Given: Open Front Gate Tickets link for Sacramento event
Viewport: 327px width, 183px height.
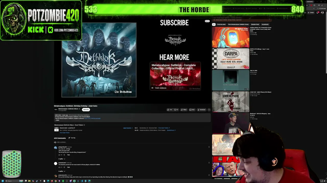Looking at the screenshot, I should pyautogui.click(x=164, y=128).
